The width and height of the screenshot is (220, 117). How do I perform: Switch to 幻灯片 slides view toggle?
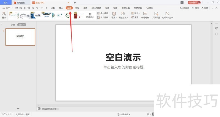(22, 25)
